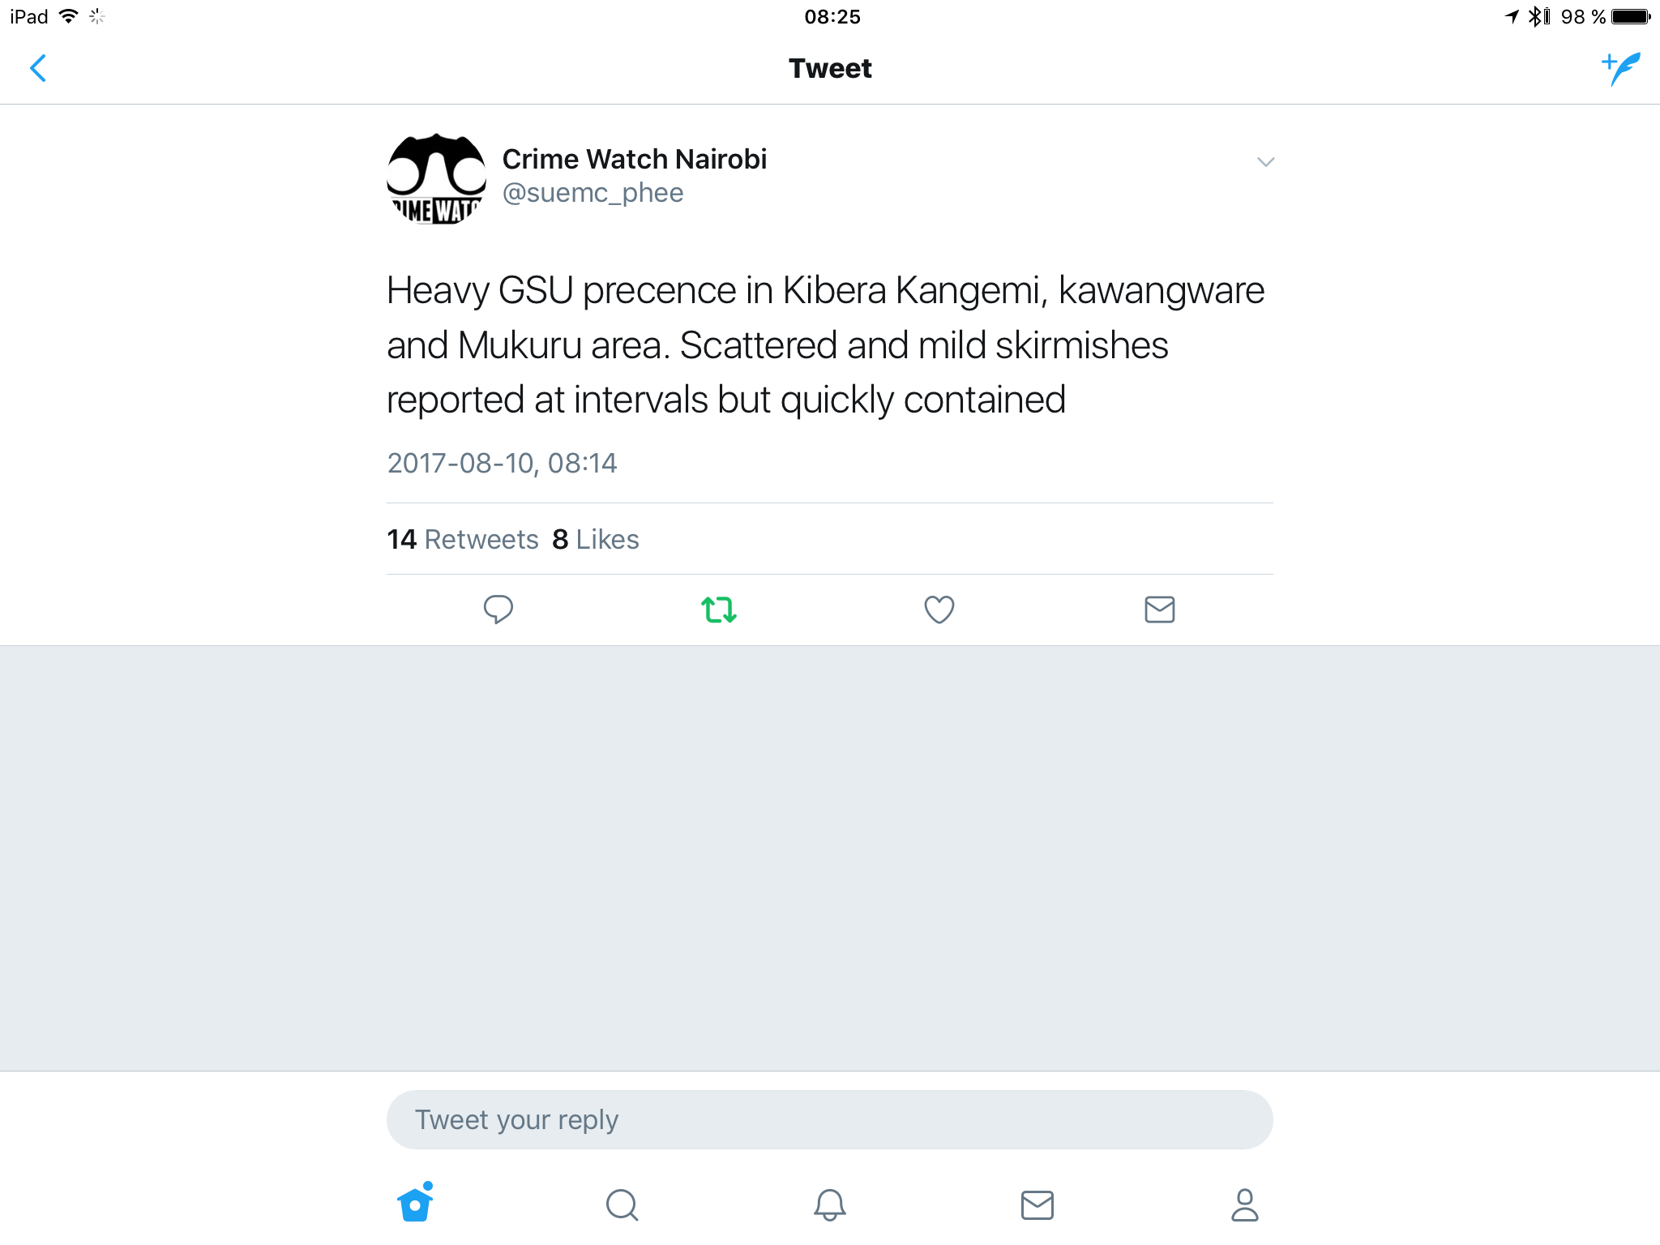Image resolution: width=1660 pixels, height=1245 pixels.
Task: View the 8 Likes list
Action: point(596,539)
